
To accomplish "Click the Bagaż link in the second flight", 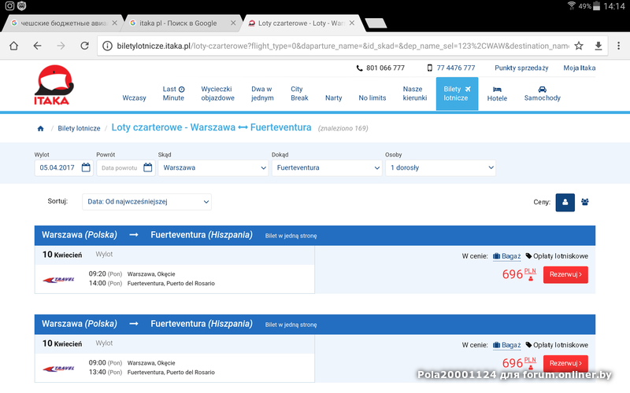I will coord(506,345).
